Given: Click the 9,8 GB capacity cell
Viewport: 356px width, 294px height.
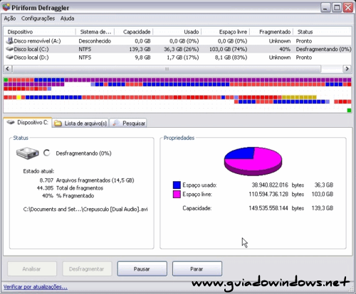Looking at the screenshot, I should pos(143,58).
